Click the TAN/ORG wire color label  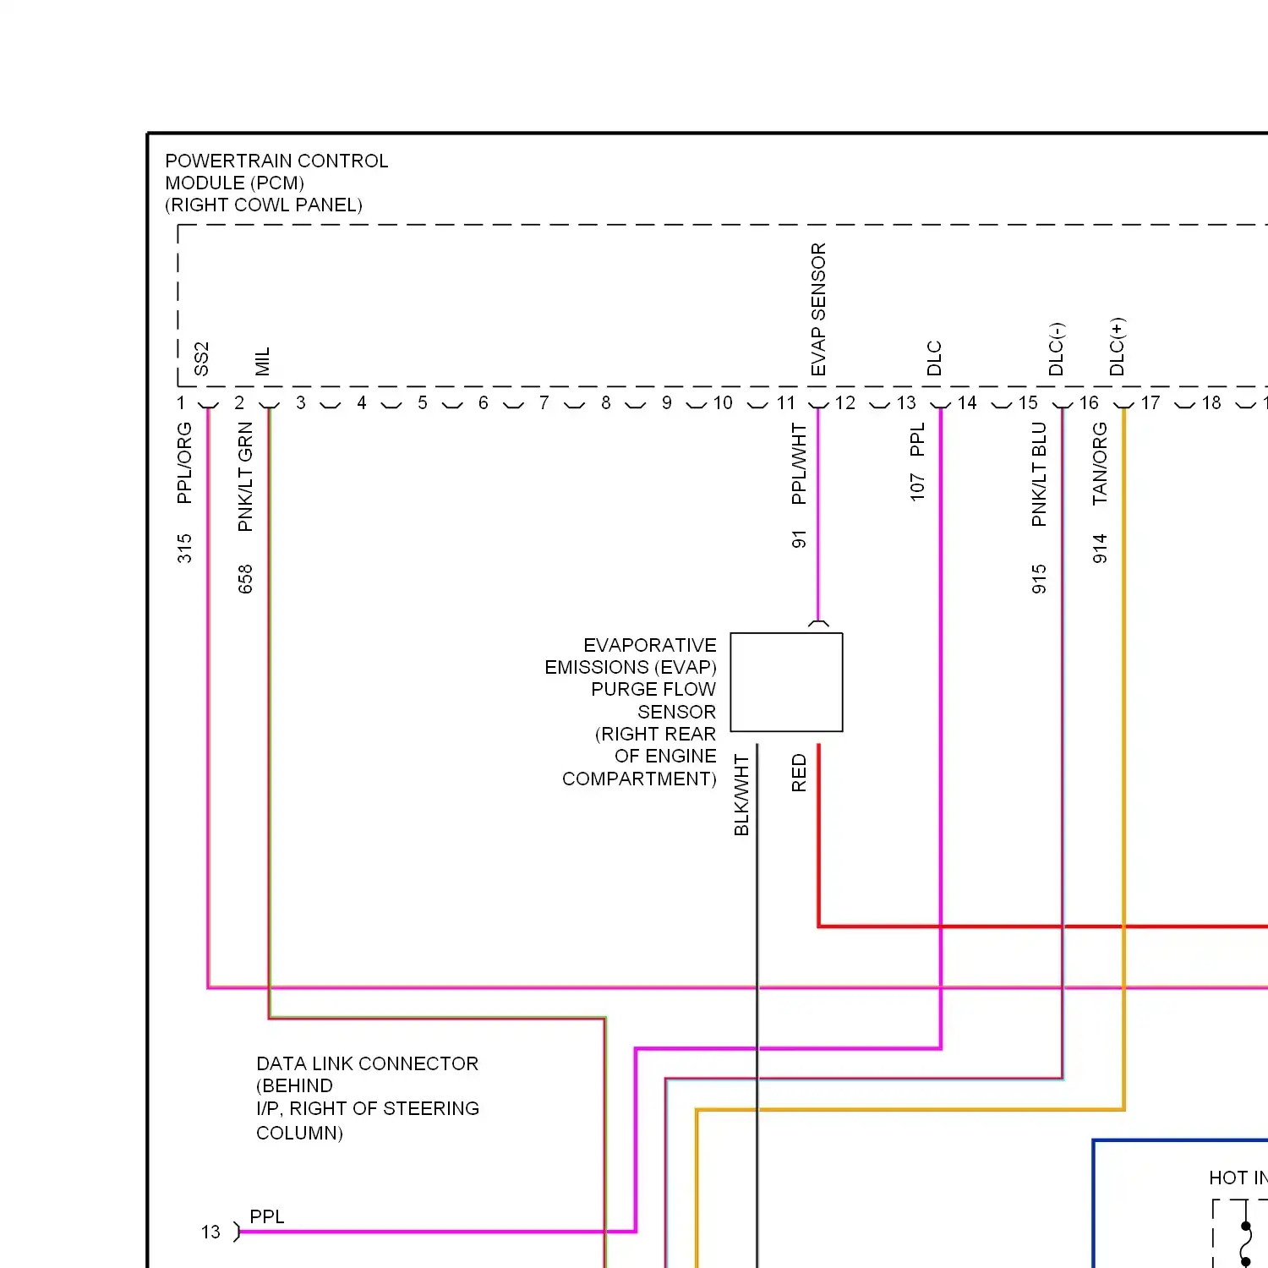(x=1100, y=464)
